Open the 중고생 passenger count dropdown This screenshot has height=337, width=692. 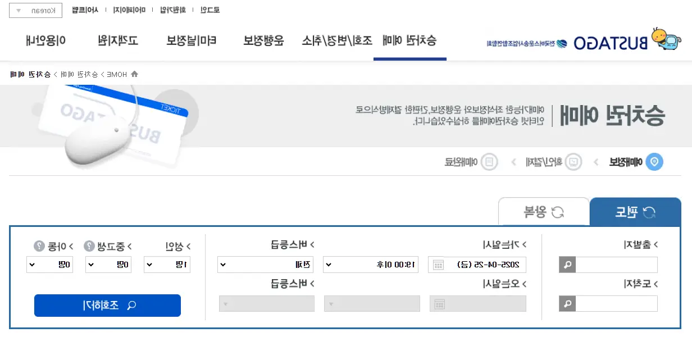point(108,265)
